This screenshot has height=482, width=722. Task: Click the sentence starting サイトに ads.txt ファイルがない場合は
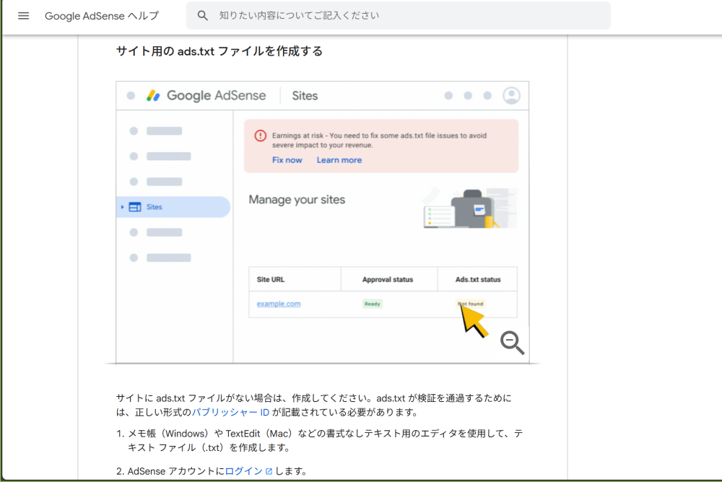pyautogui.click(x=314, y=405)
